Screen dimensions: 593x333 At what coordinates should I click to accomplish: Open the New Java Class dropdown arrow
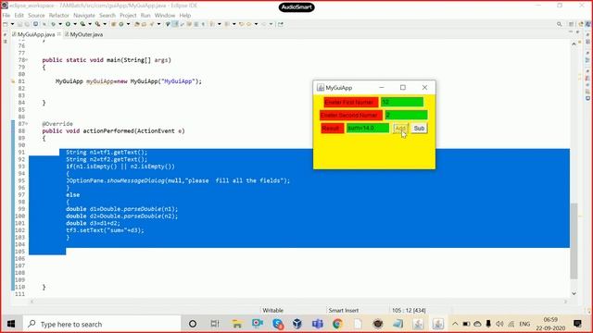[128, 24]
